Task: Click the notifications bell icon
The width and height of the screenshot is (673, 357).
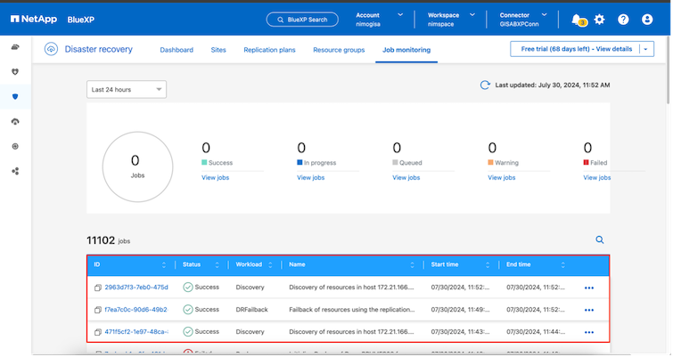Action: (577, 19)
